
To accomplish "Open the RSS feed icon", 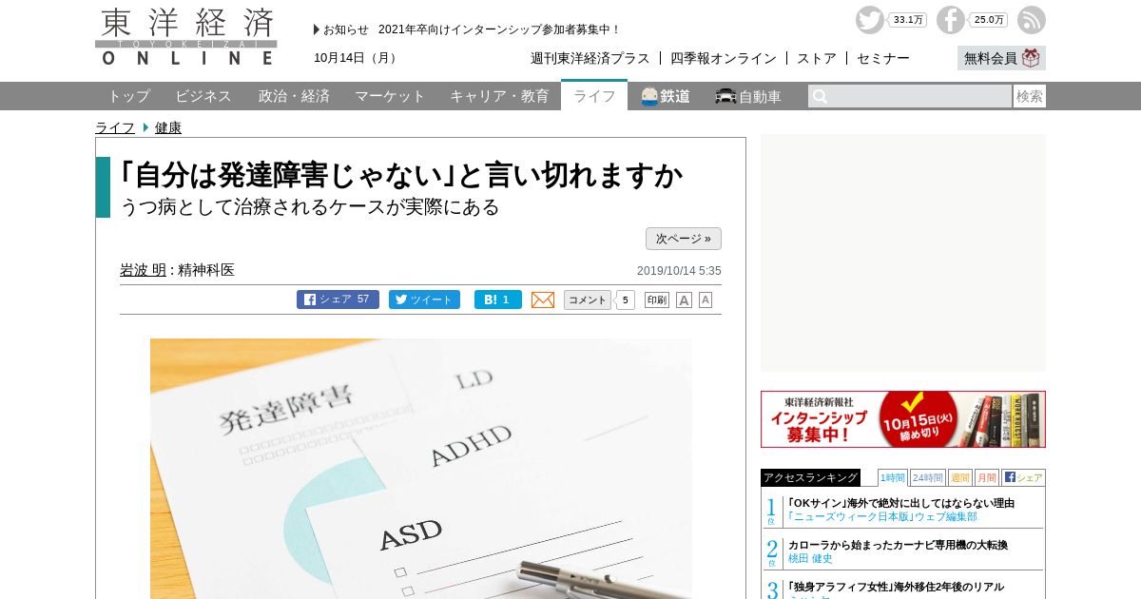I will tap(1031, 20).
